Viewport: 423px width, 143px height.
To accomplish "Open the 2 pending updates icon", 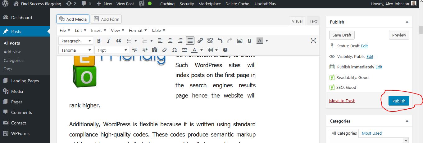I will [x=71, y=4].
